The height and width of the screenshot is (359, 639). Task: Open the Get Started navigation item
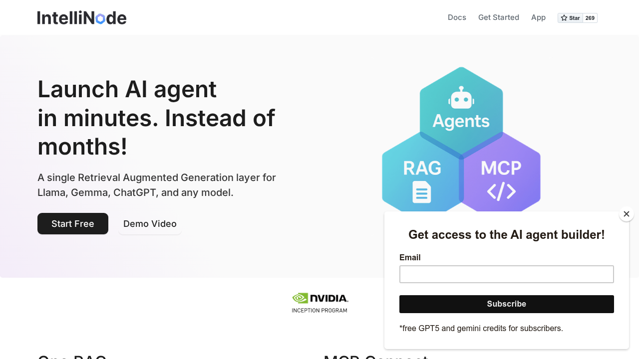pyautogui.click(x=499, y=17)
